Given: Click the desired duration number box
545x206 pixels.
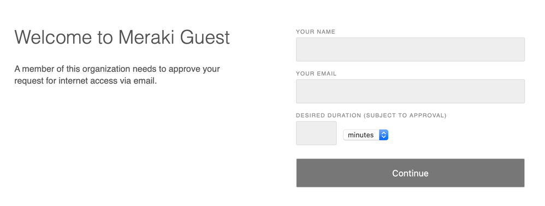Looking at the screenshot, I should click(x=316, y=133).
